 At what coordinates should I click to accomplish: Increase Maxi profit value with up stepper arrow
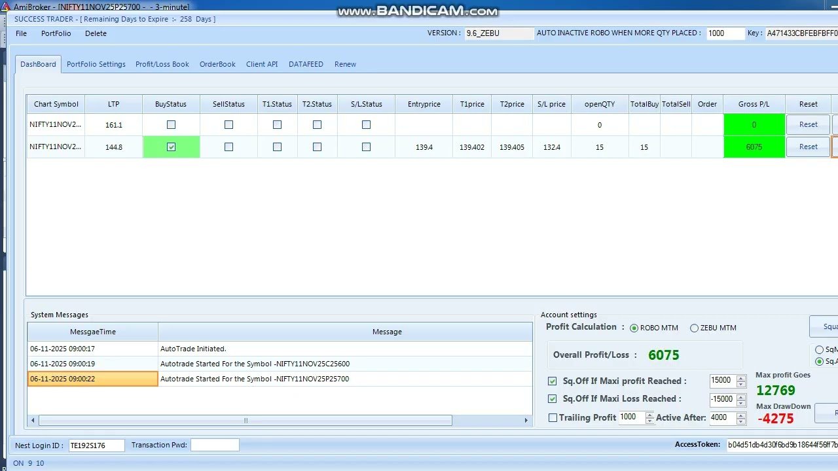741,377
